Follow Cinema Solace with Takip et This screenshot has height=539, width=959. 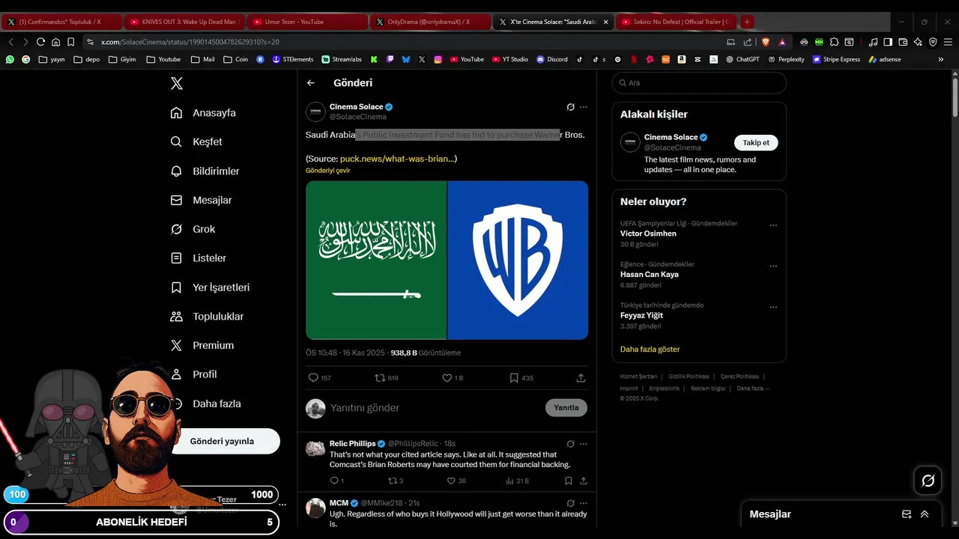(x=756, y=143)
